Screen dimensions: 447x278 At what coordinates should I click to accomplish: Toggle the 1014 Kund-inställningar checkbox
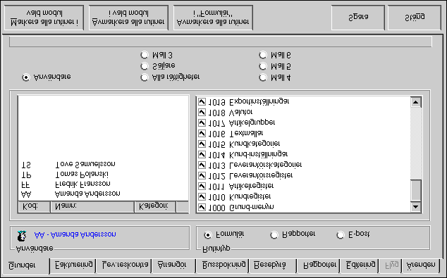(202, 155)
